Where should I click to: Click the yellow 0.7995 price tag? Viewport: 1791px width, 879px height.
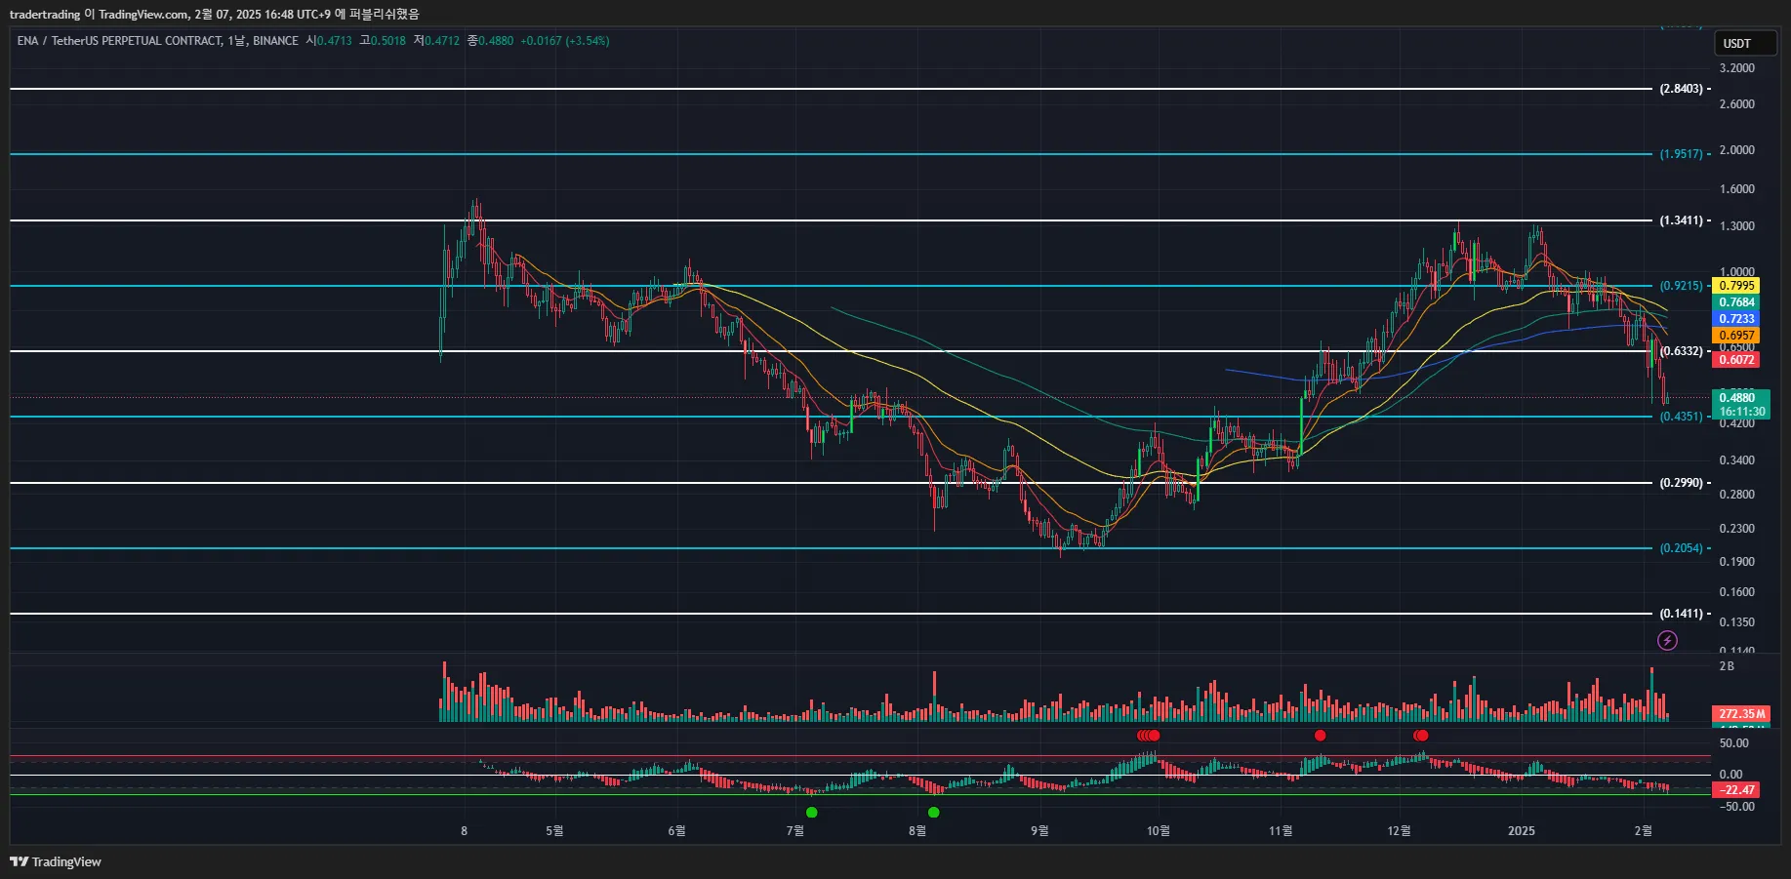[x=1736, y=286]
